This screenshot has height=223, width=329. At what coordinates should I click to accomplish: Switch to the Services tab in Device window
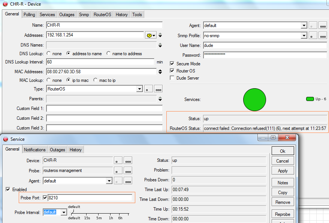point(47,15)
